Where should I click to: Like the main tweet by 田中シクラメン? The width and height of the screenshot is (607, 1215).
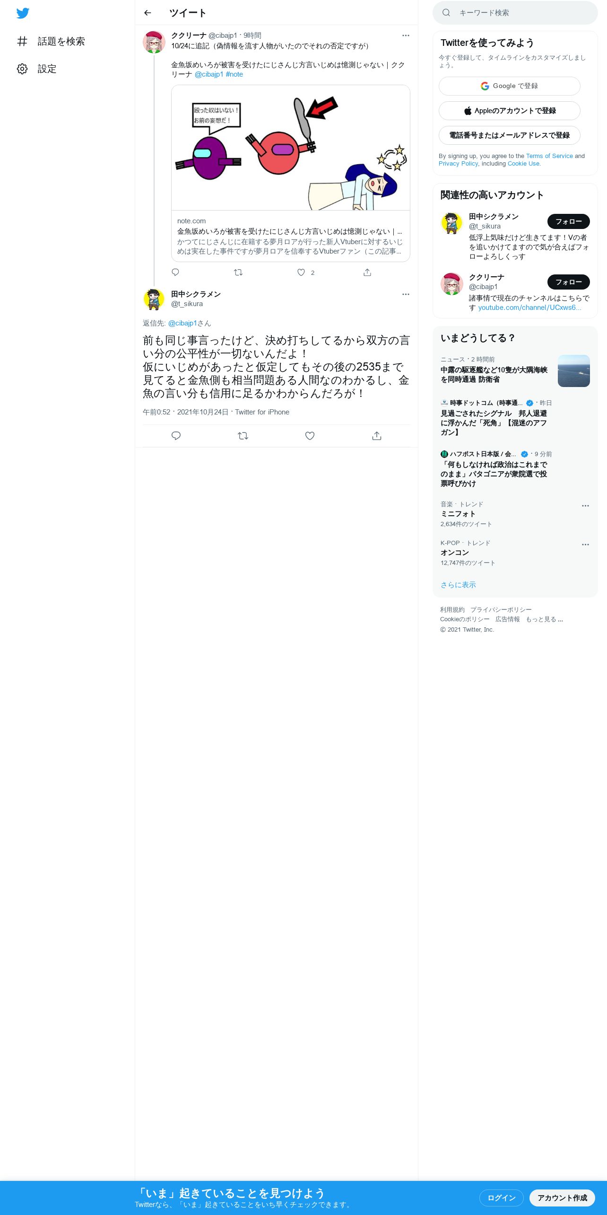[310, 436]
